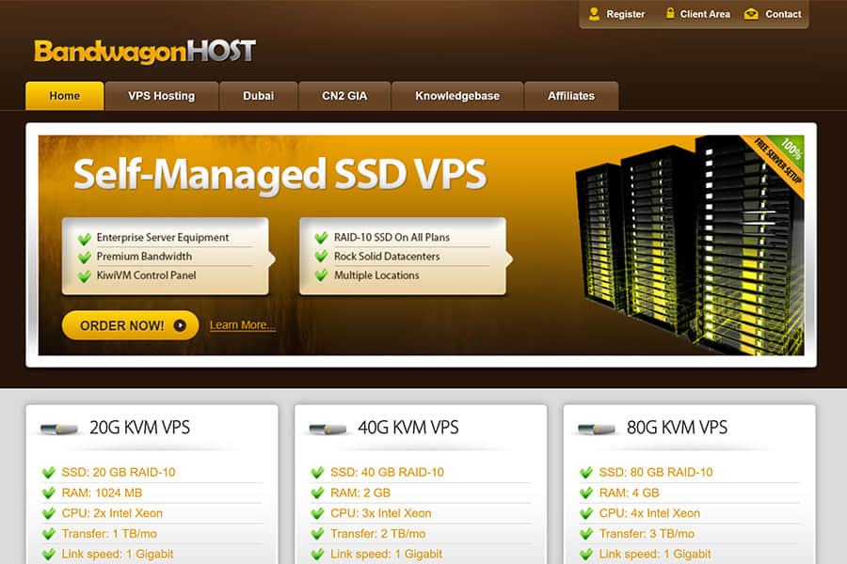Click the arrow icon in ORDER NOW! button

pyautogui.click(x=180, y=325)
